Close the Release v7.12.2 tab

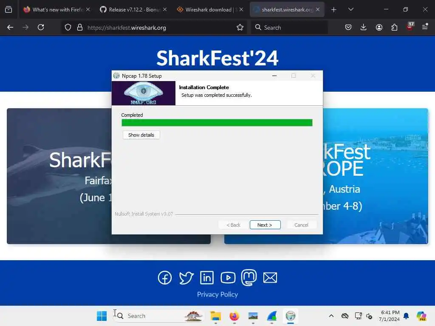pyautogui.click(x=165, y=9)
